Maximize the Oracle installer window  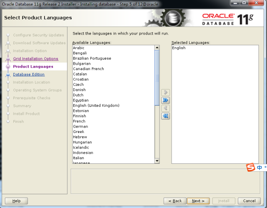(244, 3)
